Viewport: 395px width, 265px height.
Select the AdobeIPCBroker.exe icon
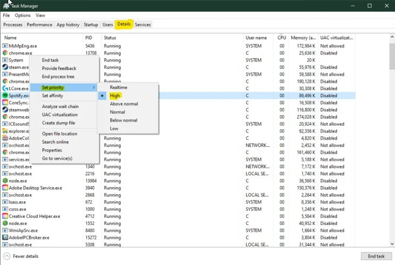pos(5,237)
